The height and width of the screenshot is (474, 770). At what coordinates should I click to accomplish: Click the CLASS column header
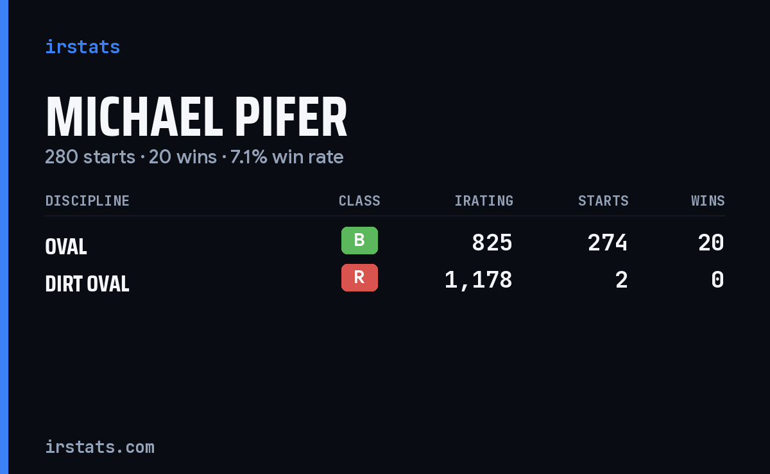[x=359, y=200]
